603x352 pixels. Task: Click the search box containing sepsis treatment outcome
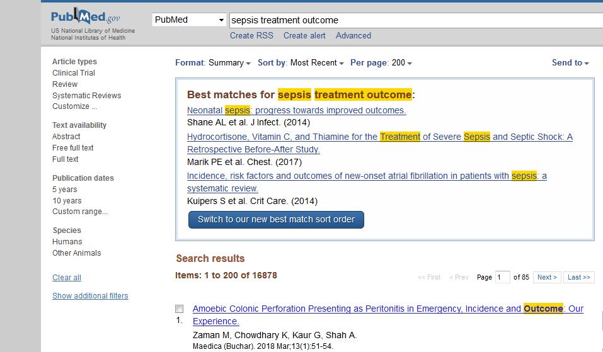point(416,20)
